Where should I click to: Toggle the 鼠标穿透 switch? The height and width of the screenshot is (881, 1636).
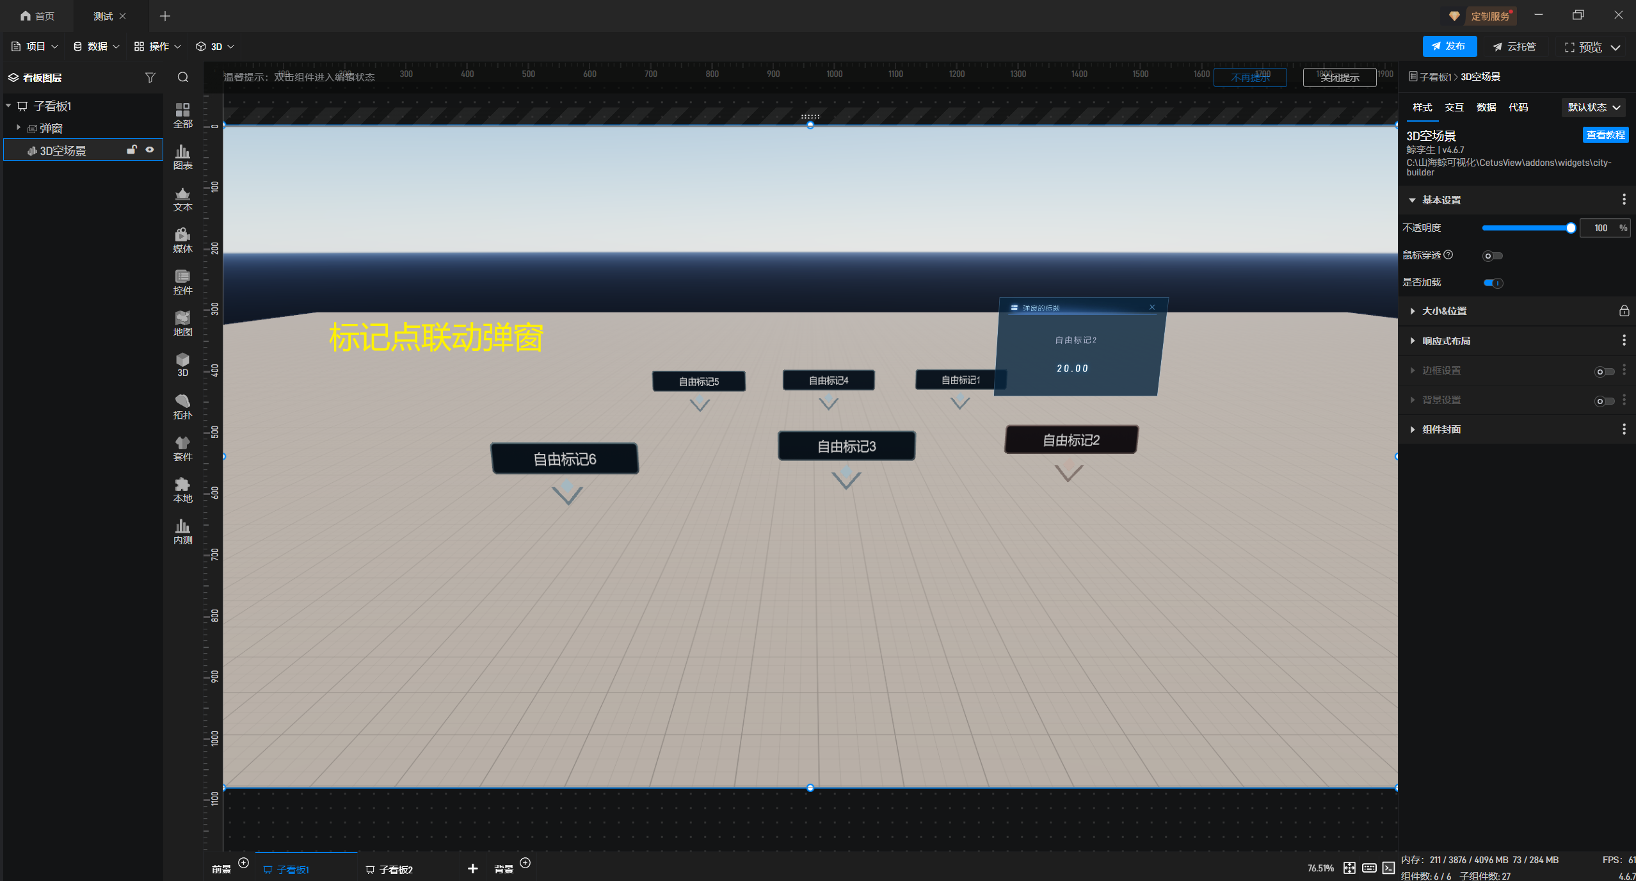pos(1493,256)
